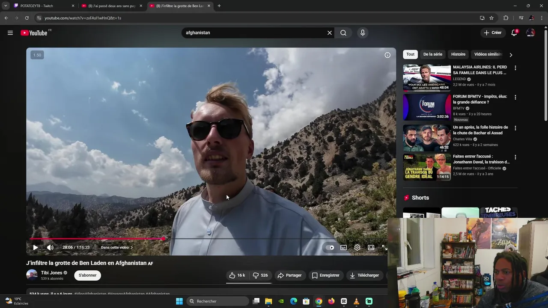The width and height of the screenshot is (548, 308).
Task: Click the address bar URL
Action: pyautogui.click(x=83, y=18)
